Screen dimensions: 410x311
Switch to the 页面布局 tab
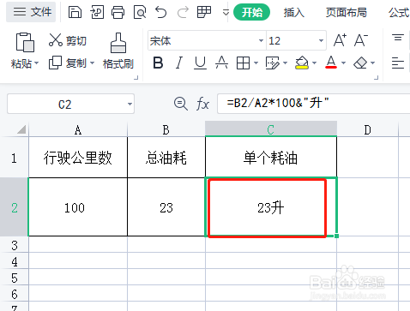[x=346, y=13]
